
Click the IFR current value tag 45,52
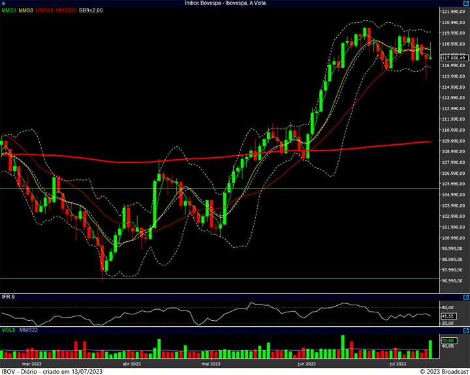[x=448, y=317]
